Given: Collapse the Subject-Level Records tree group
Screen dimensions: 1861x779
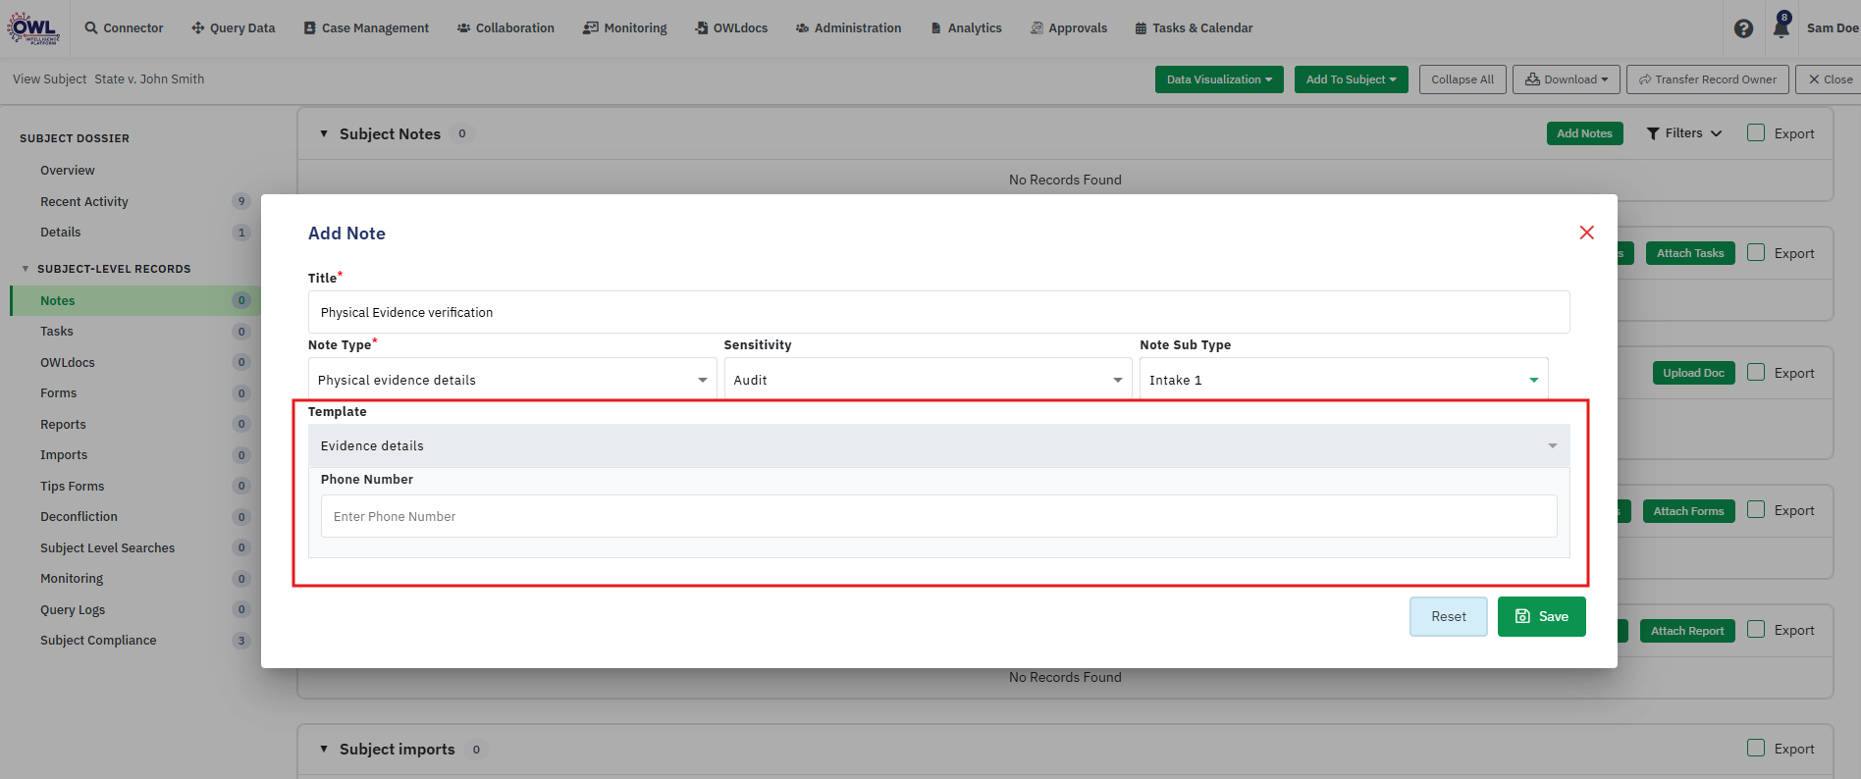Looking at the screenshot, I should 26,269.
